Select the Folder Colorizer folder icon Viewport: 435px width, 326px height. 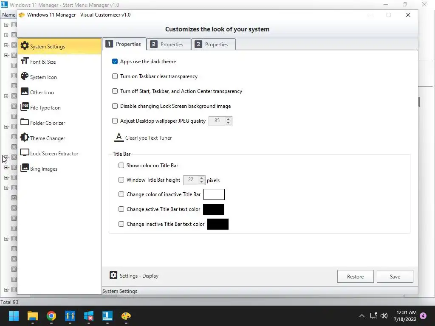pyautogui.click(x=25, y=122)
